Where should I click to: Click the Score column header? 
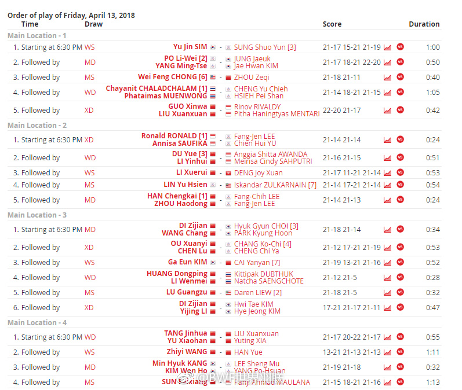(332, 24)
